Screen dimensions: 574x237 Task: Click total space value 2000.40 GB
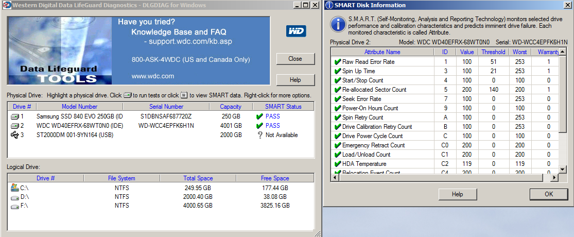point(198,197)
